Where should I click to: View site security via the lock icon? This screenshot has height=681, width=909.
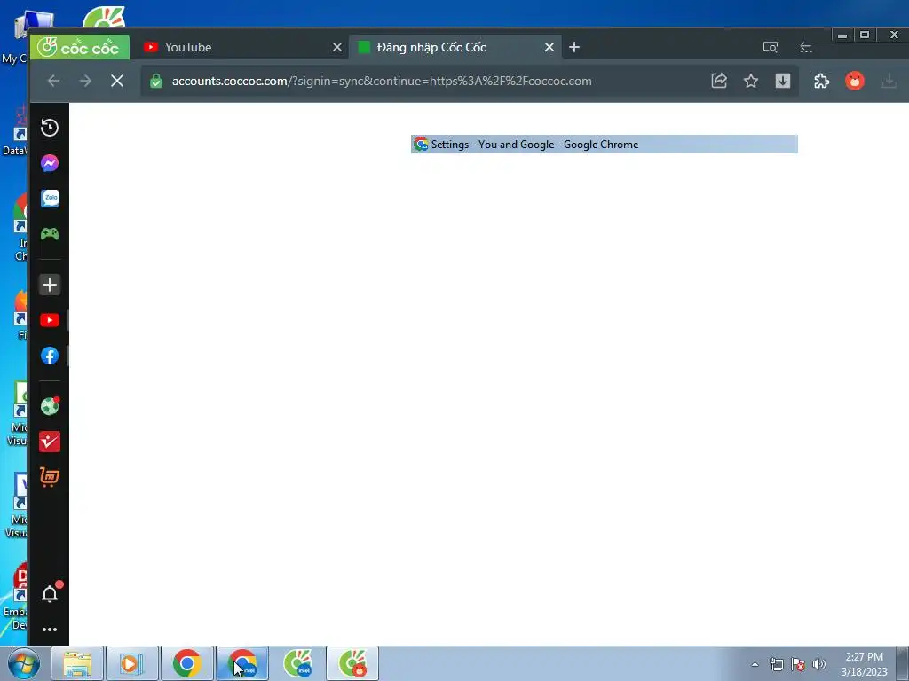(x=156, y=81)
